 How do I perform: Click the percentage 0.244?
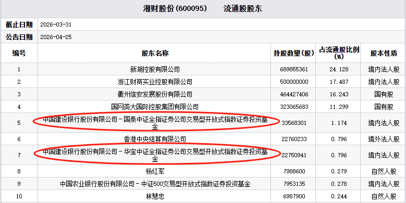click(339, 197)
